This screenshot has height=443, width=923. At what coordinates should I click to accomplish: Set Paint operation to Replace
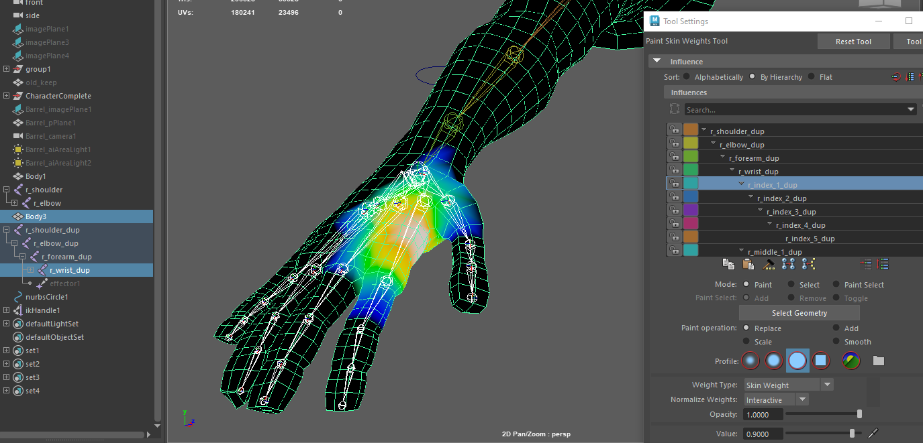pos(746,328)
